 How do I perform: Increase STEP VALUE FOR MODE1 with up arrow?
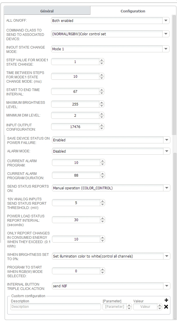[x=101, y=60]
